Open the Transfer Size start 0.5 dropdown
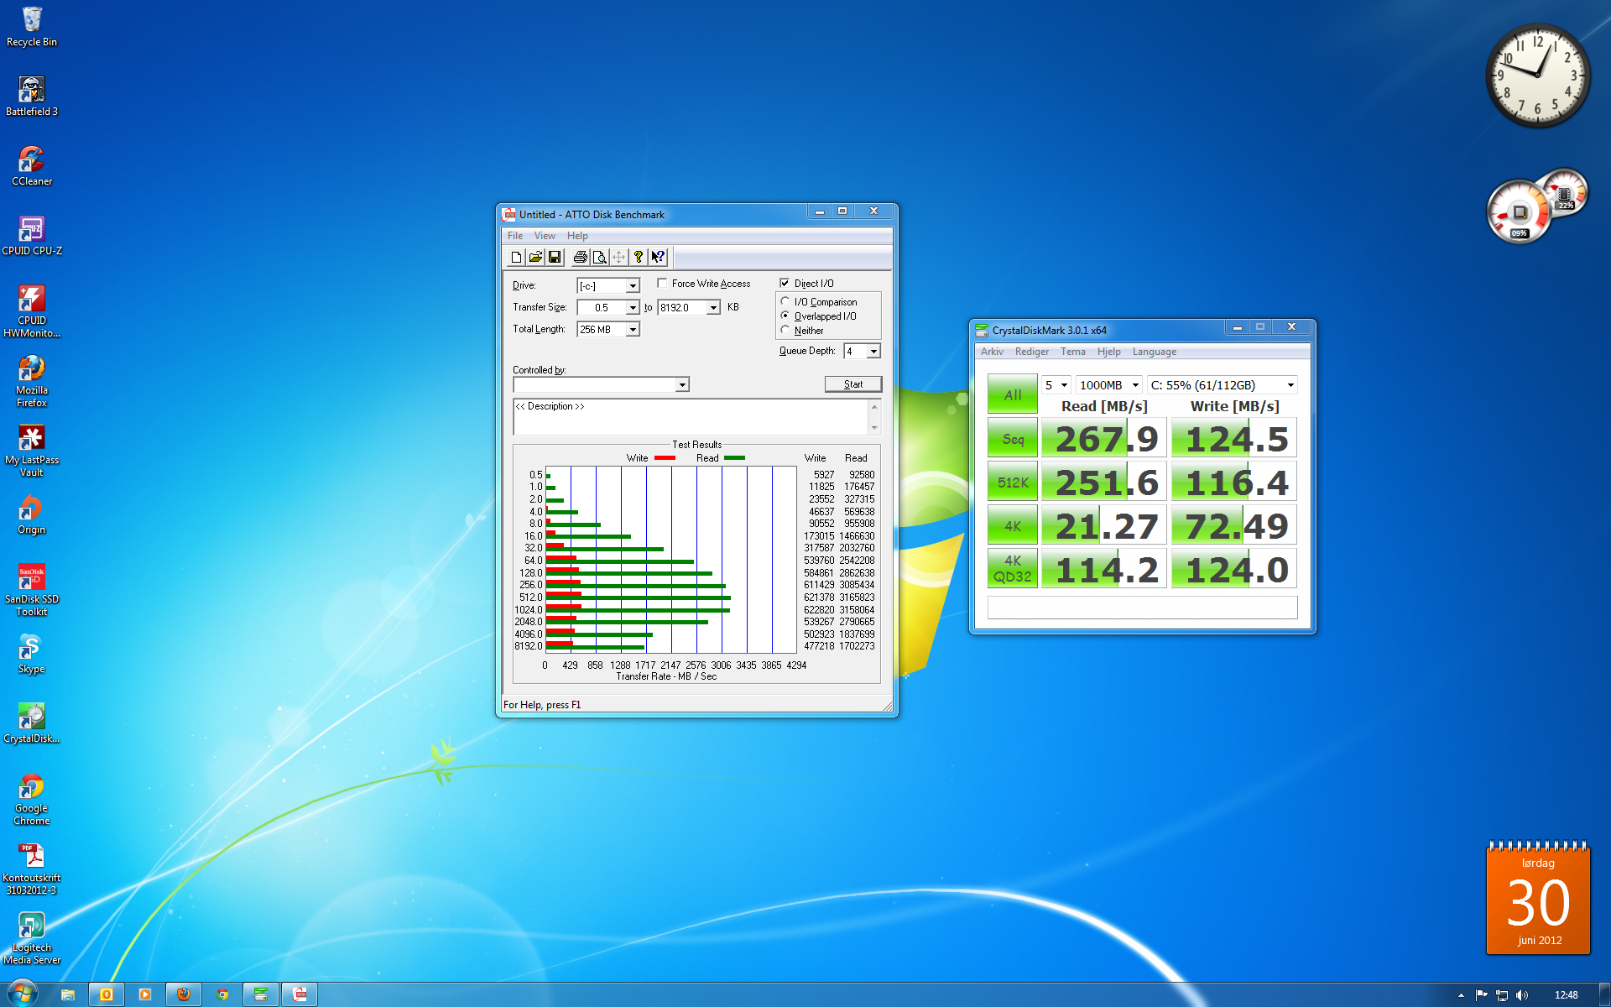The width and height of the screenshot is (1611, 1007). (x=633, y=308)
